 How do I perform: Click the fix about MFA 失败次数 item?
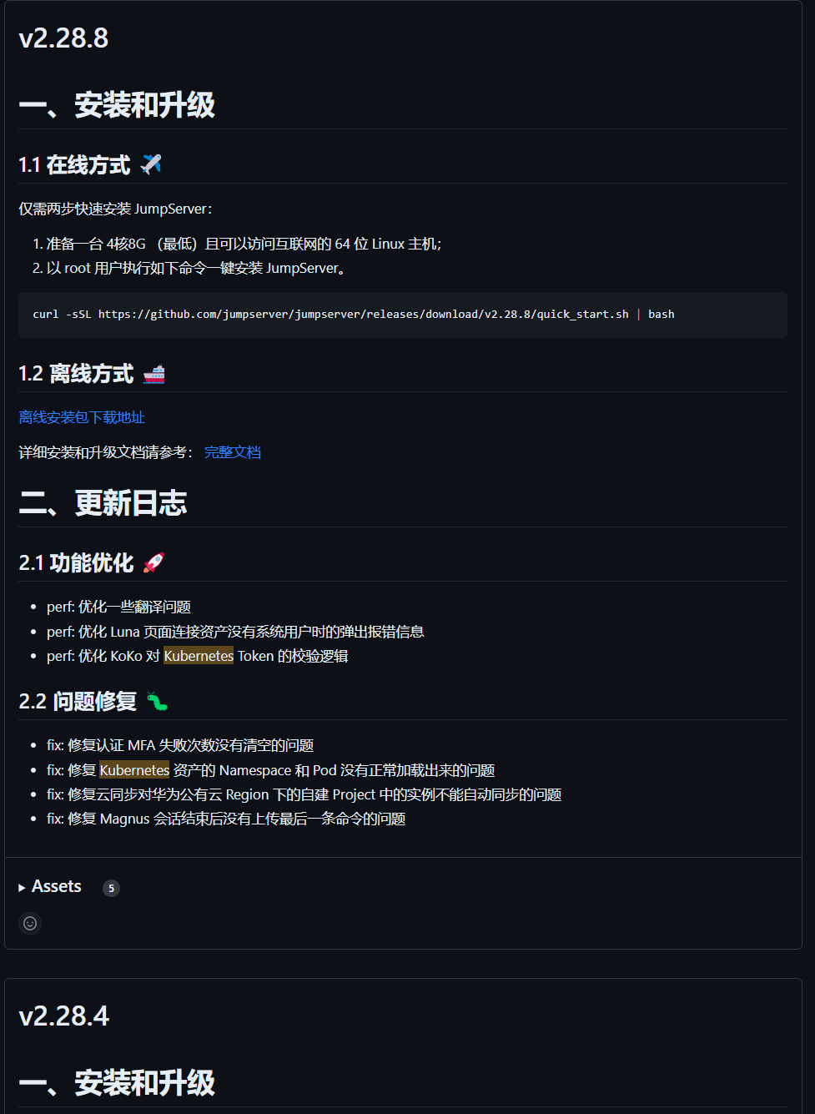coord(180,745)
